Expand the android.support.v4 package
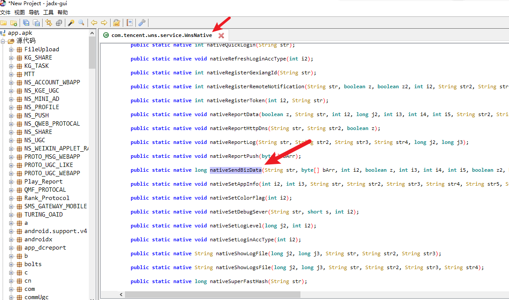The image size is (509, 300). (x=11, y=231)
